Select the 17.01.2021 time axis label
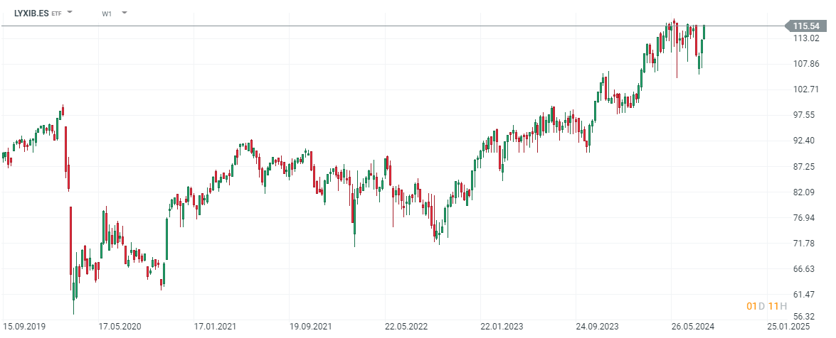Image resolution: width=836 pixels, height=338 pixels. click(216, 327)
